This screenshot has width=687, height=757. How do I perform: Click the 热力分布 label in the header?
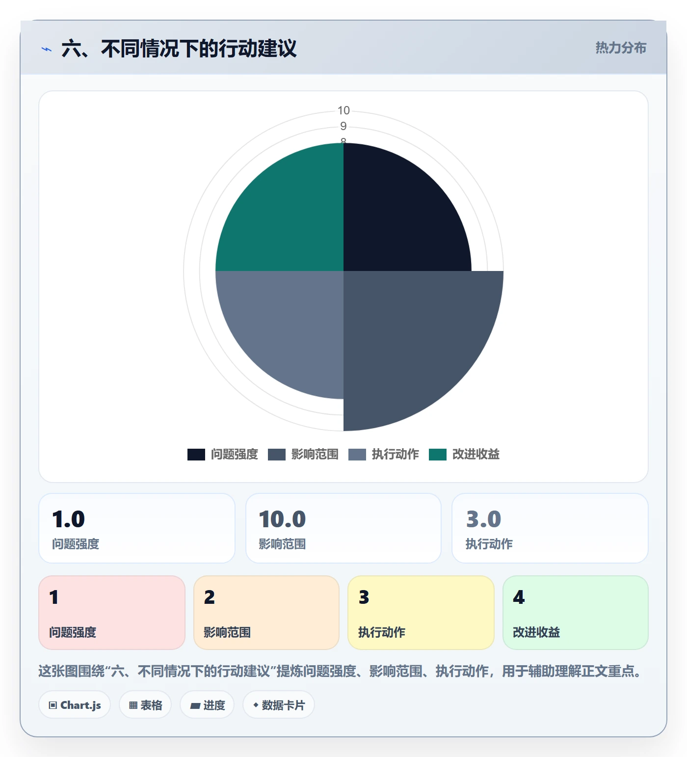coord(621,48)
